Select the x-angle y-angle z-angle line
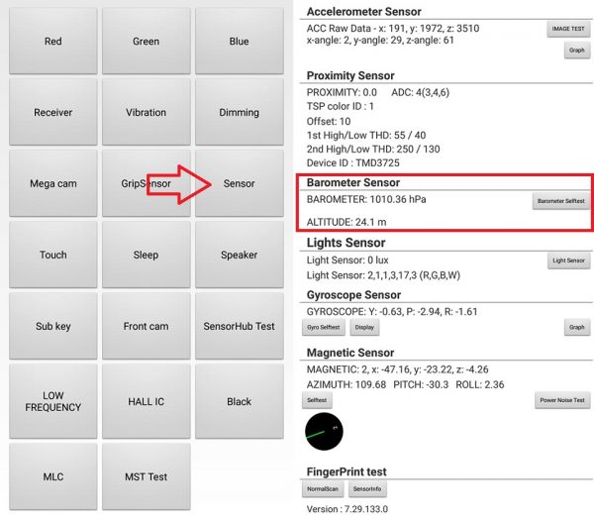The height and width of the screenshot is (521, 594). 380,41
